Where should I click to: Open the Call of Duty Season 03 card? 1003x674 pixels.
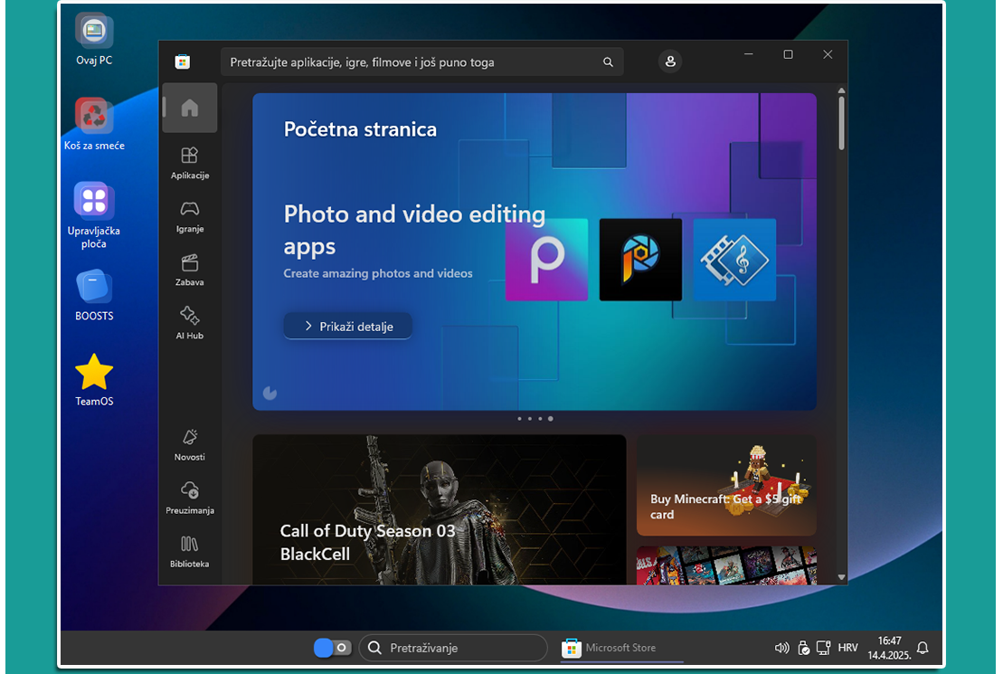(439, 509)
